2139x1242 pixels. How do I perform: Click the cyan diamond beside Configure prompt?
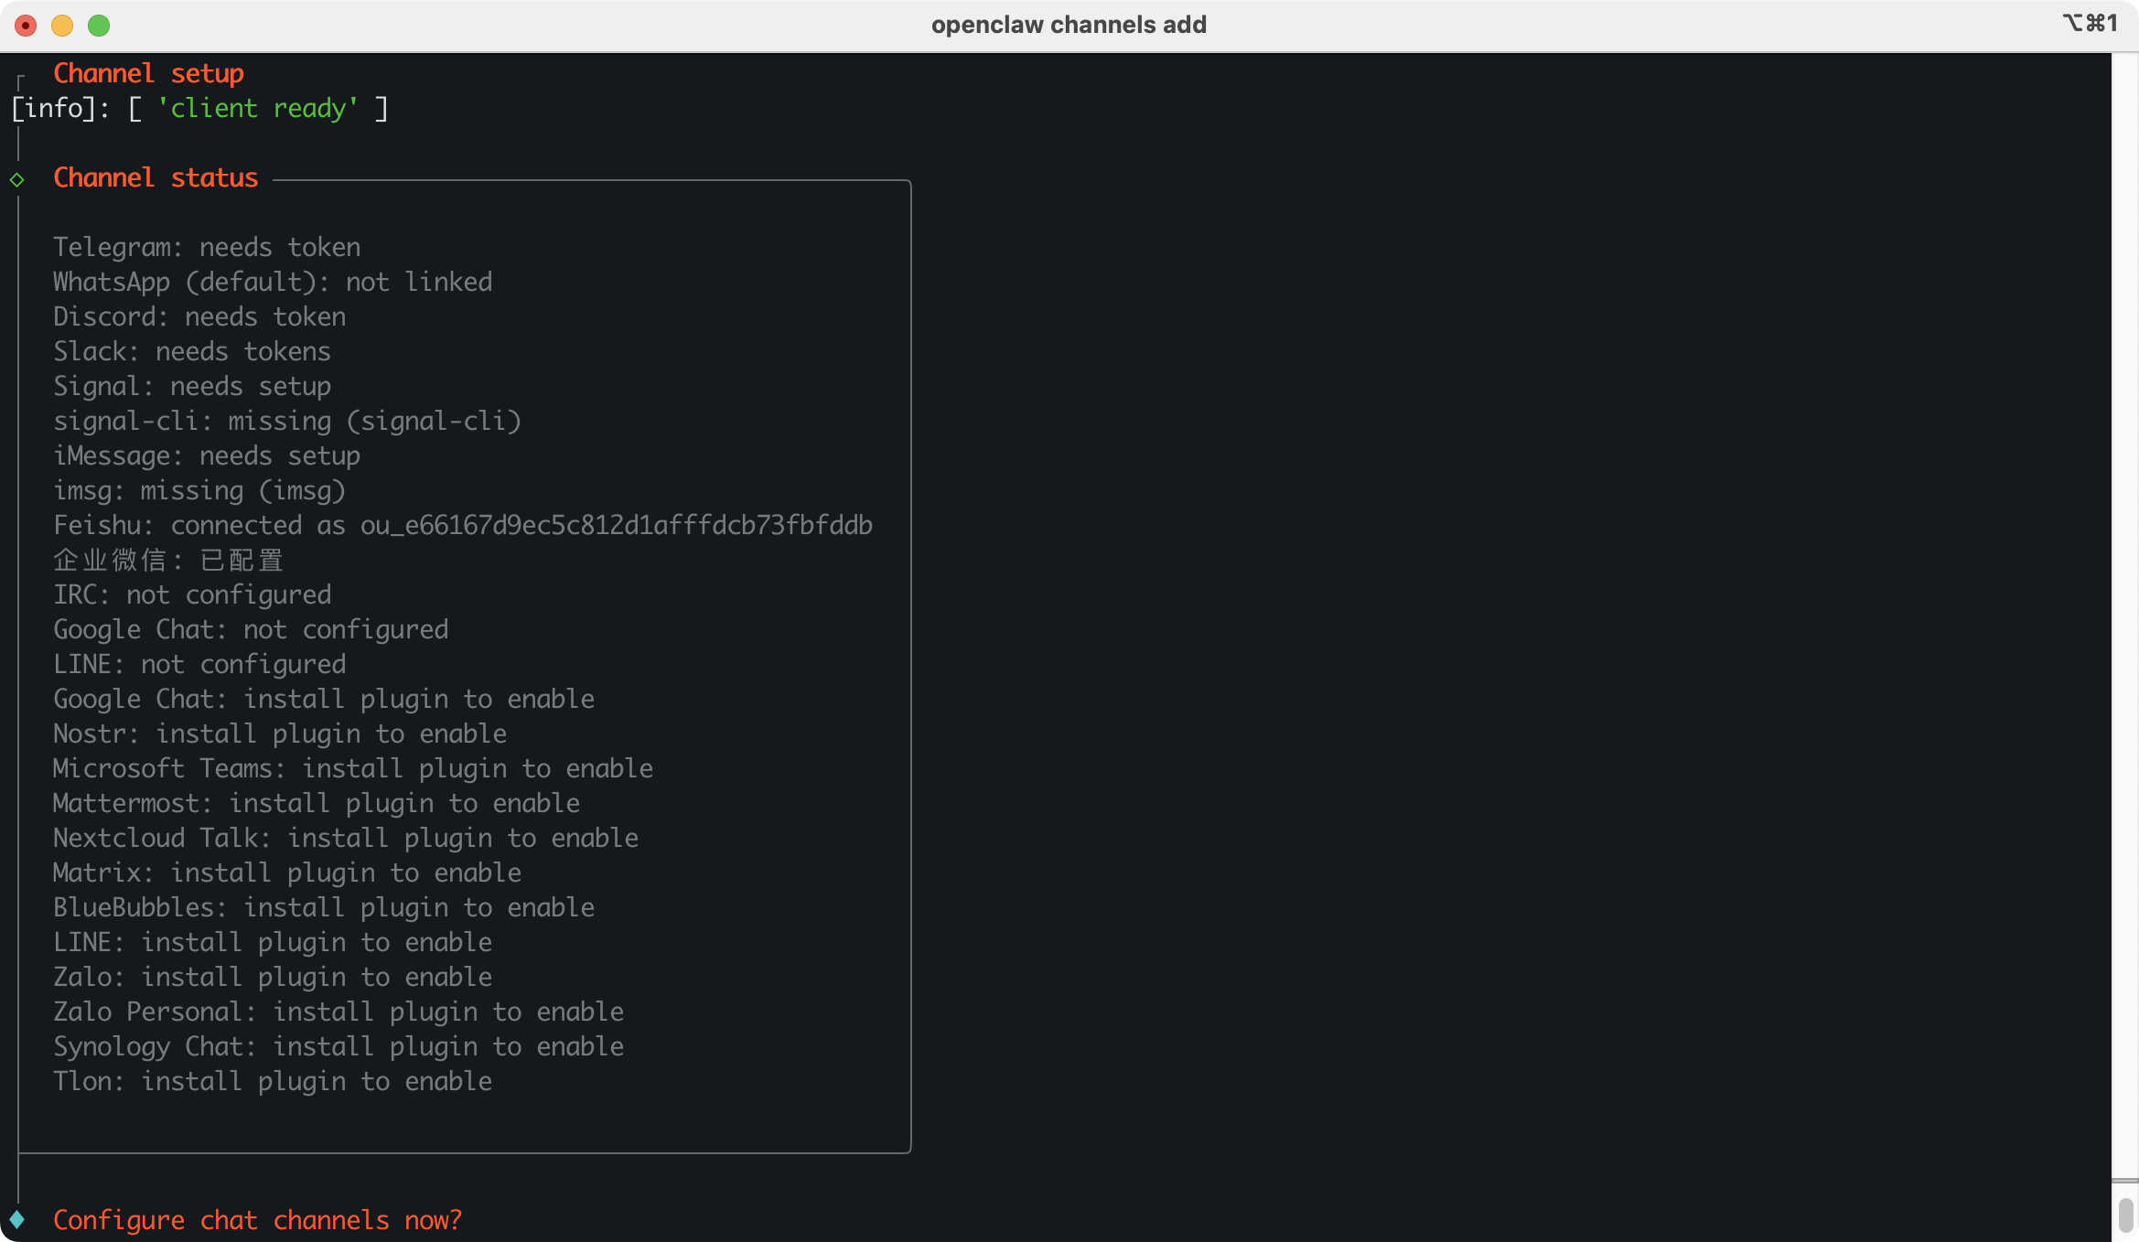16,1219
